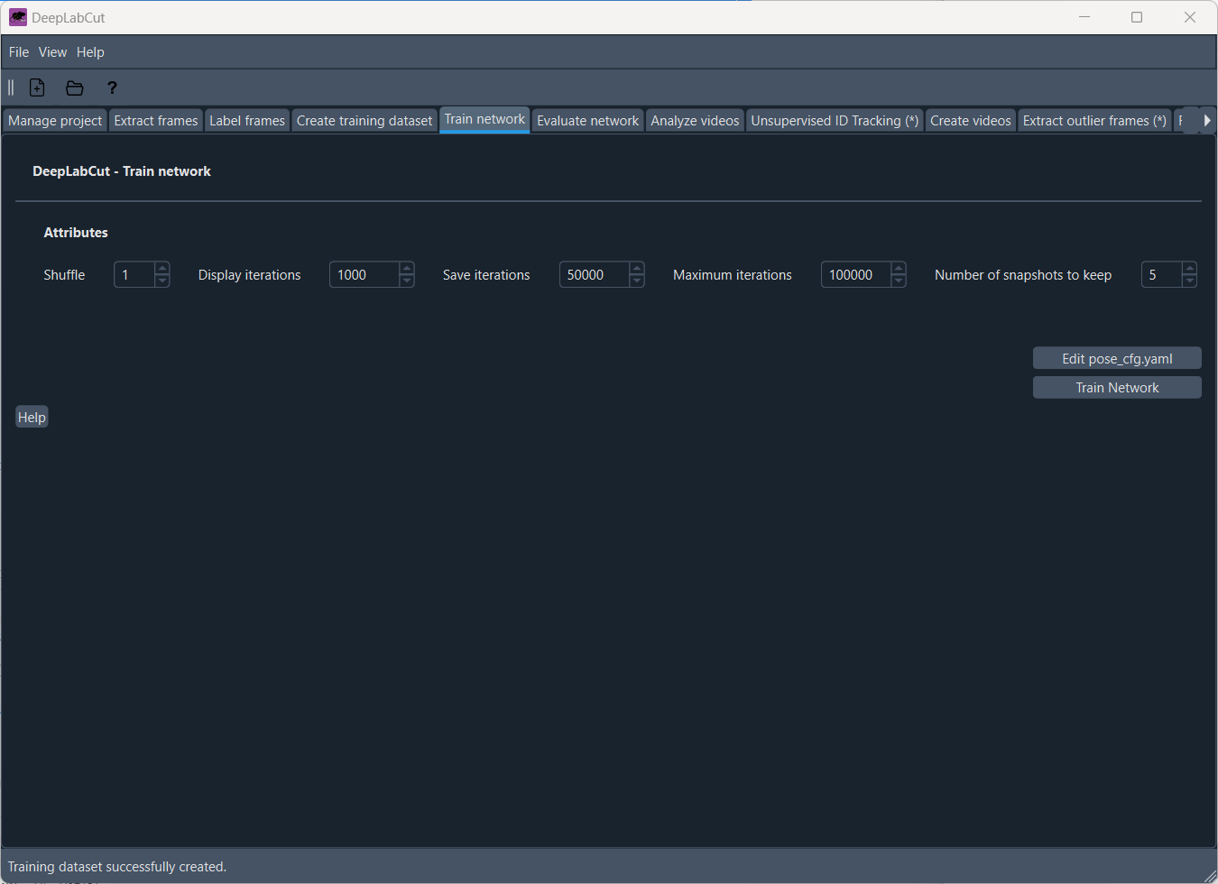Click the 'Number of snapshots to keep' label
The width and height of the screenshot is (1218, 884).
1023,275
